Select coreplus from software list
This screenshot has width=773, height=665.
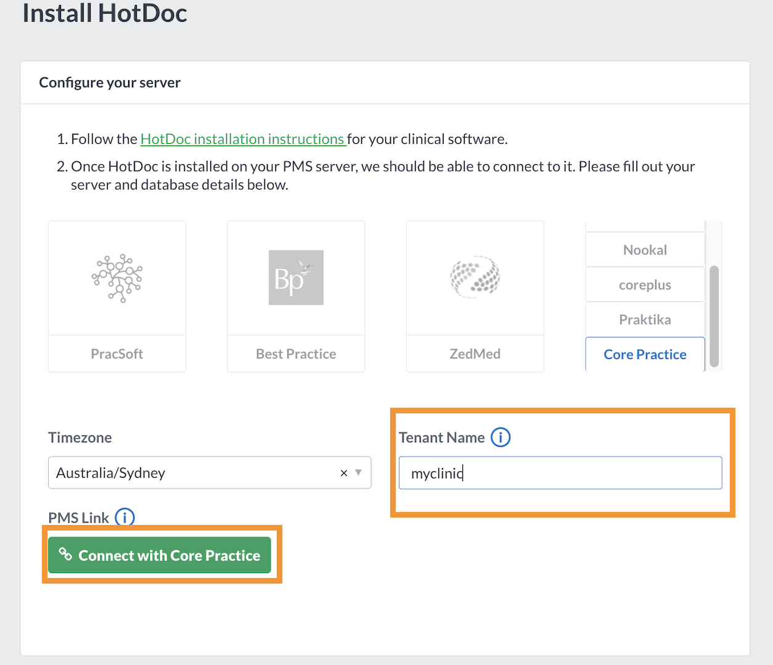645,285
